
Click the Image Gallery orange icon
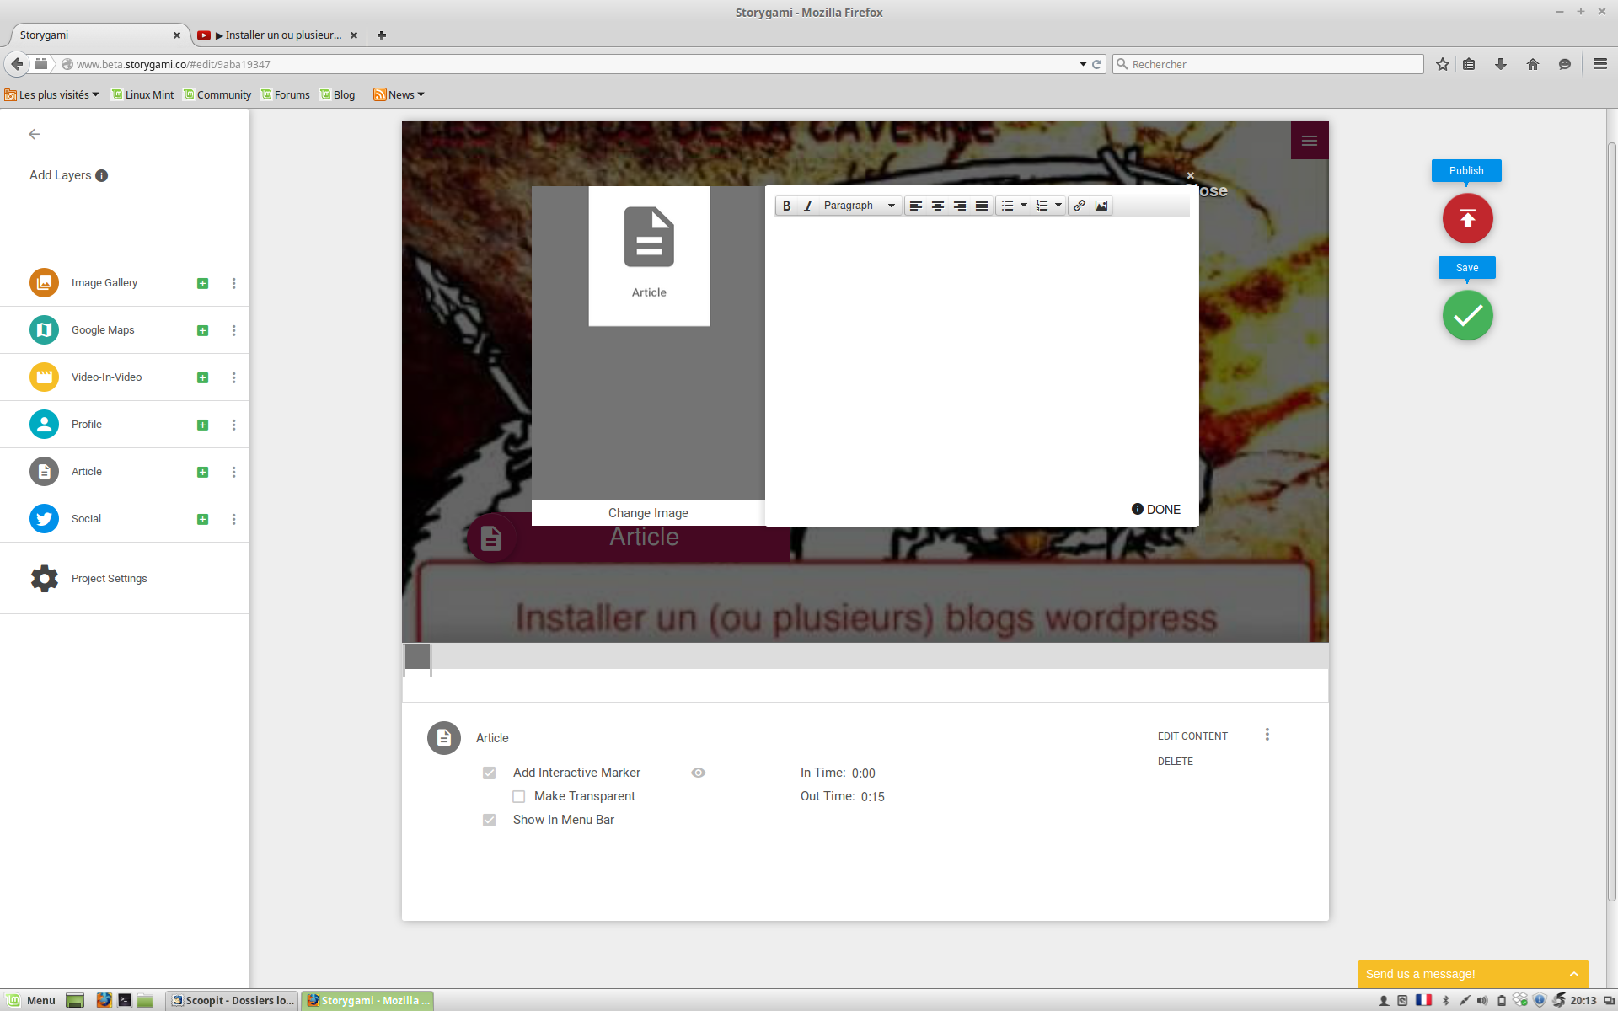coord(44,283)
